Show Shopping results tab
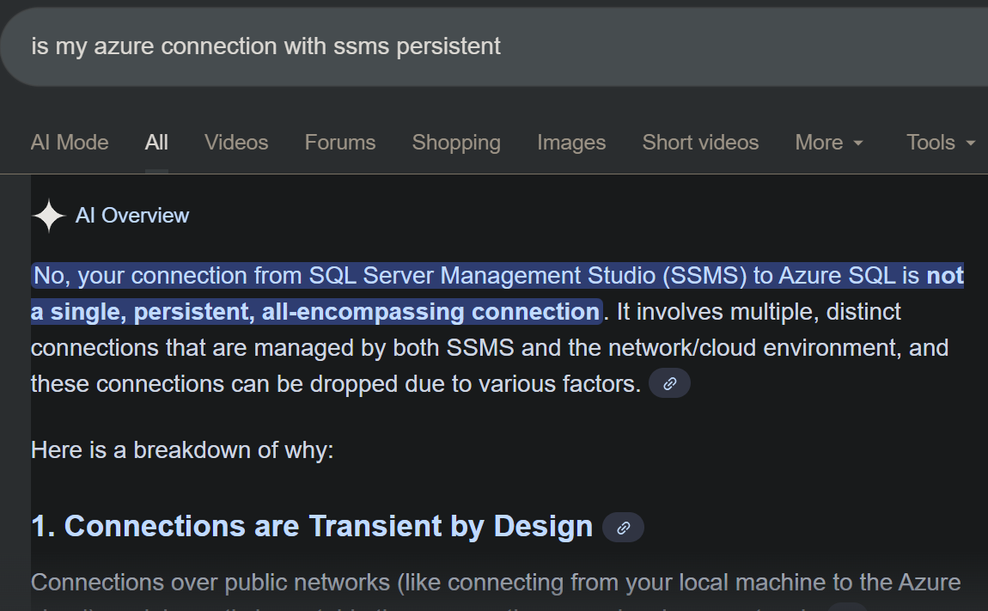 pos(456,143)
